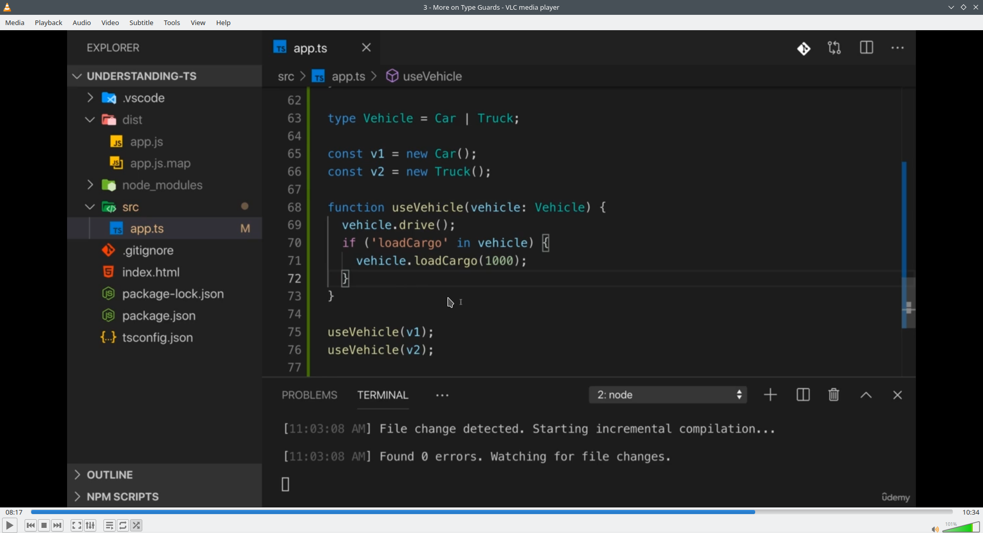Create a new terminal with plus icon

(x=771, y=395)
